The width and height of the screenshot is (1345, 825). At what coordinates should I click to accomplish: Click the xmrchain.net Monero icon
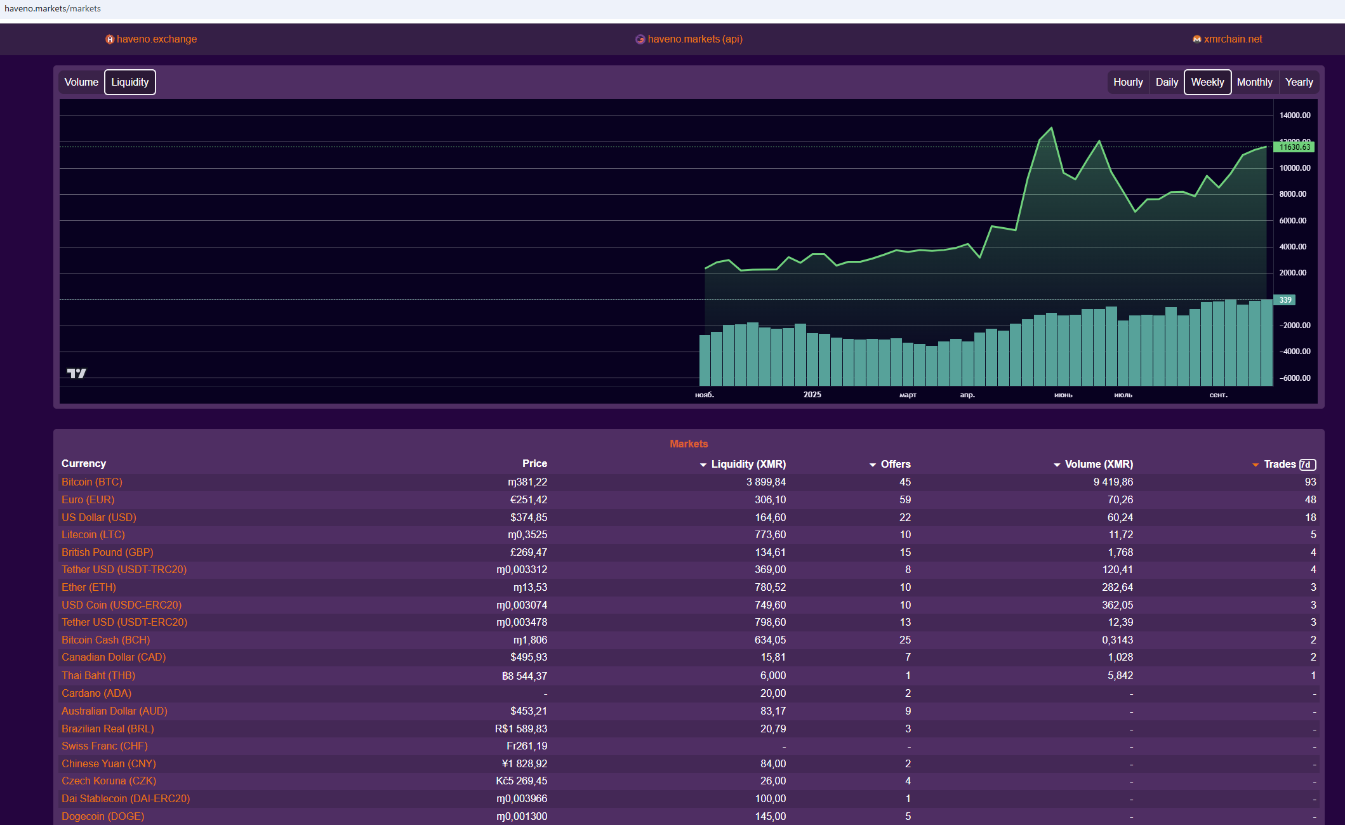click(1196, 39)
